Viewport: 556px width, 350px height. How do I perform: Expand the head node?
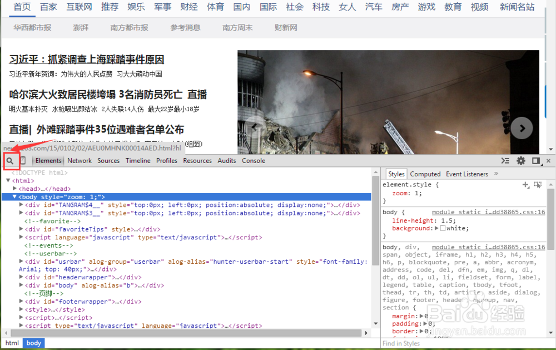[14, 189]
